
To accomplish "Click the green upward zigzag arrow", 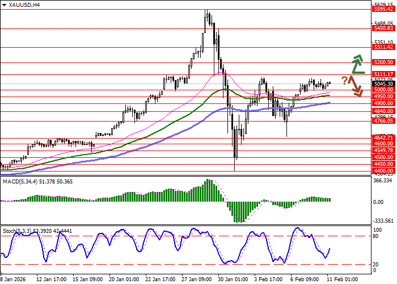I will pos(357,65).
